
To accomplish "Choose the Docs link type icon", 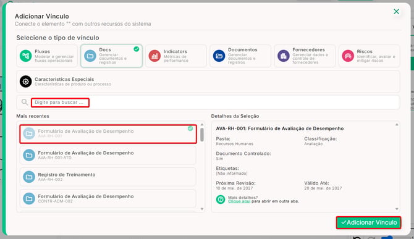I will (90, 56).
